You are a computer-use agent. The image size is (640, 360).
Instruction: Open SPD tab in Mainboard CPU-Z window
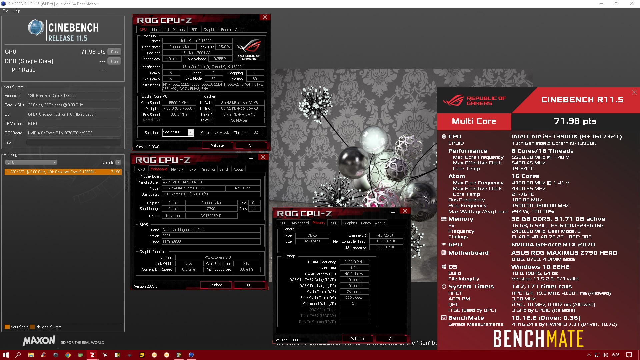[x=193, y=169]
